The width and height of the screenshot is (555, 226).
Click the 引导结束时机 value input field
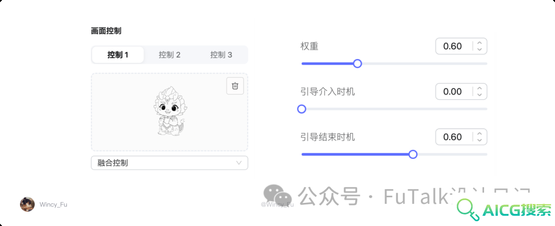point(454,137)
